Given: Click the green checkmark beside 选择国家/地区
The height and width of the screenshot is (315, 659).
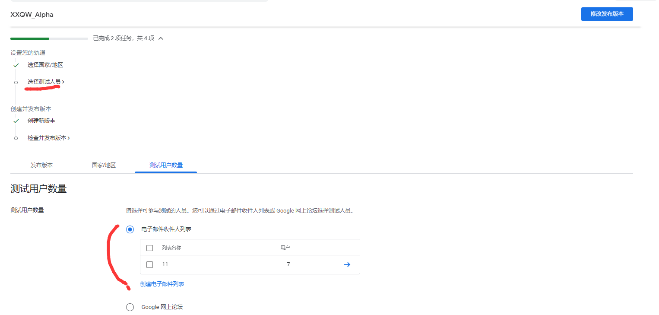Looking at the screenshot, I should coord(16,65).
